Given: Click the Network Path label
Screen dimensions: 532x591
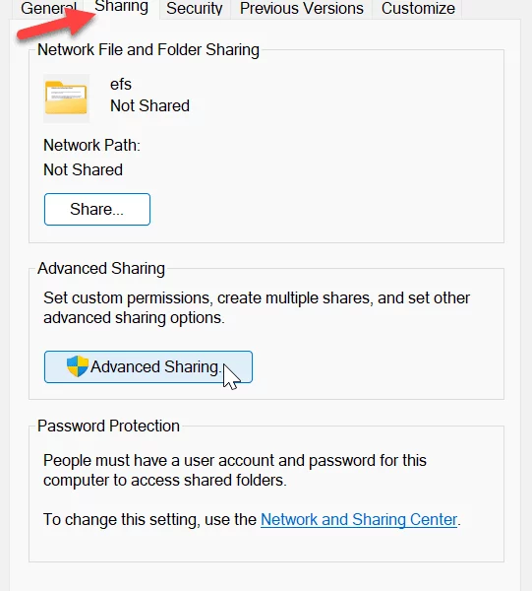Looking at the screenshot, I should [x=91, y=145].
